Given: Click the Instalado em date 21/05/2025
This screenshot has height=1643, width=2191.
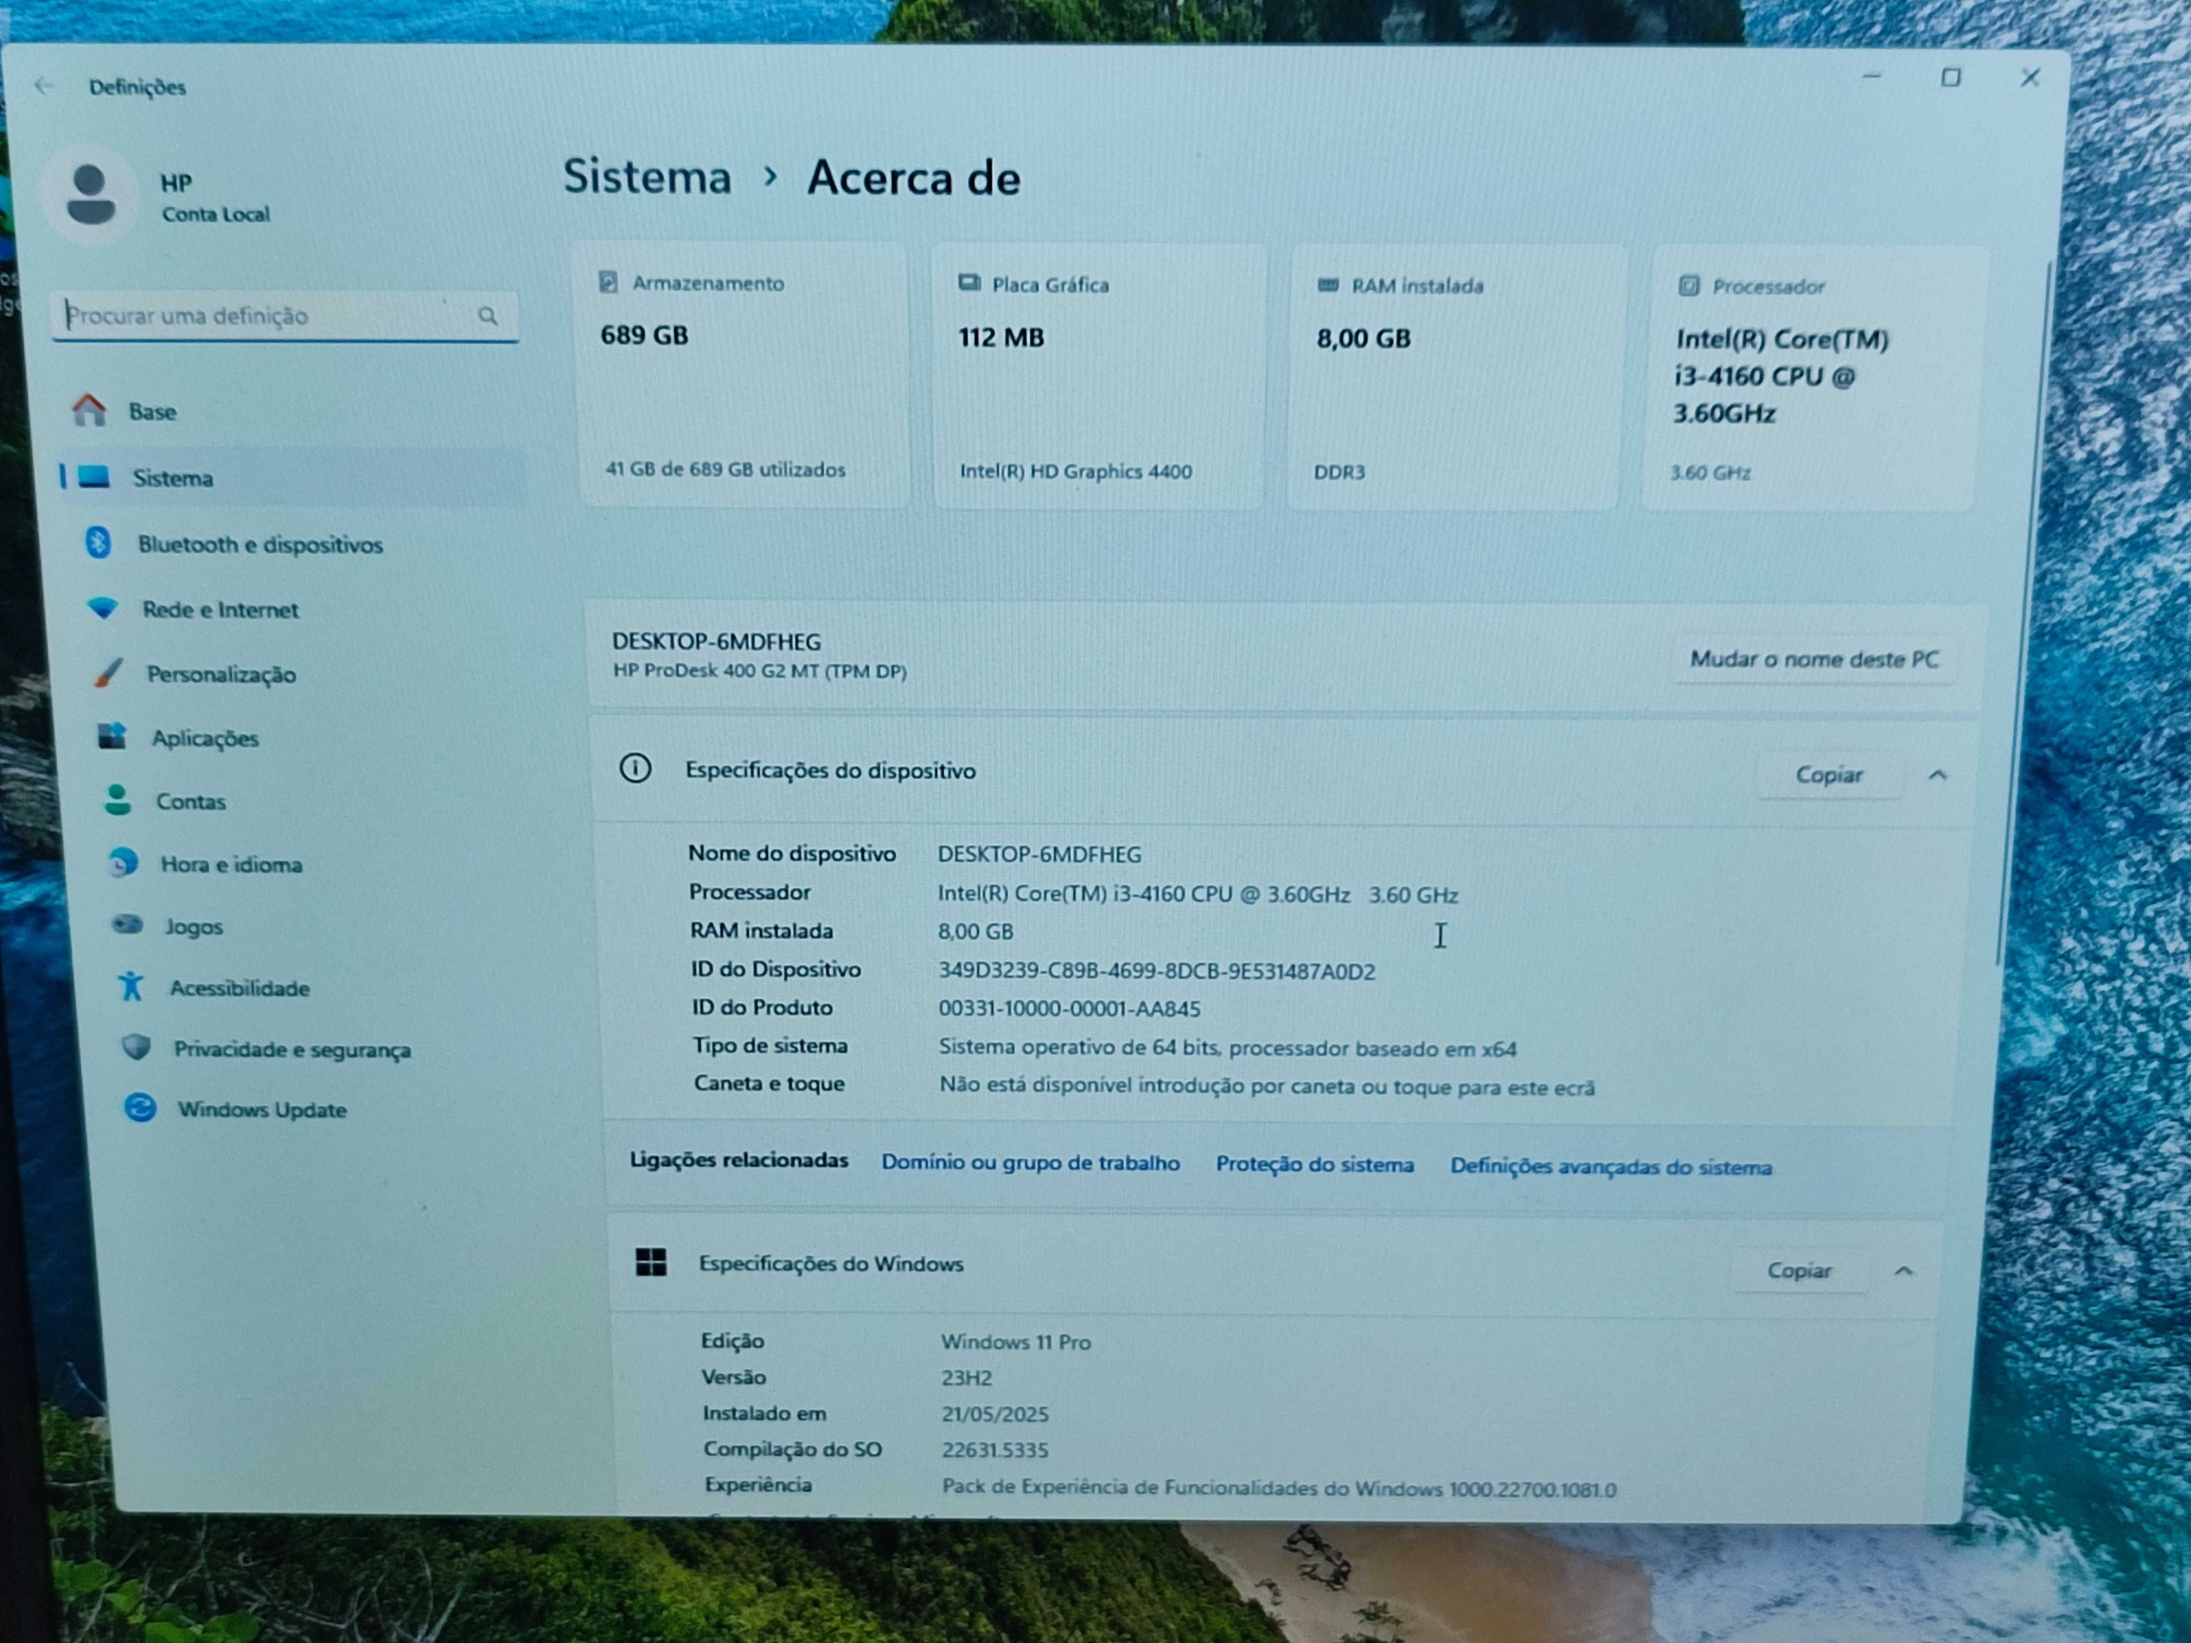Looking at the screenshot, I should pos(995,1414).
